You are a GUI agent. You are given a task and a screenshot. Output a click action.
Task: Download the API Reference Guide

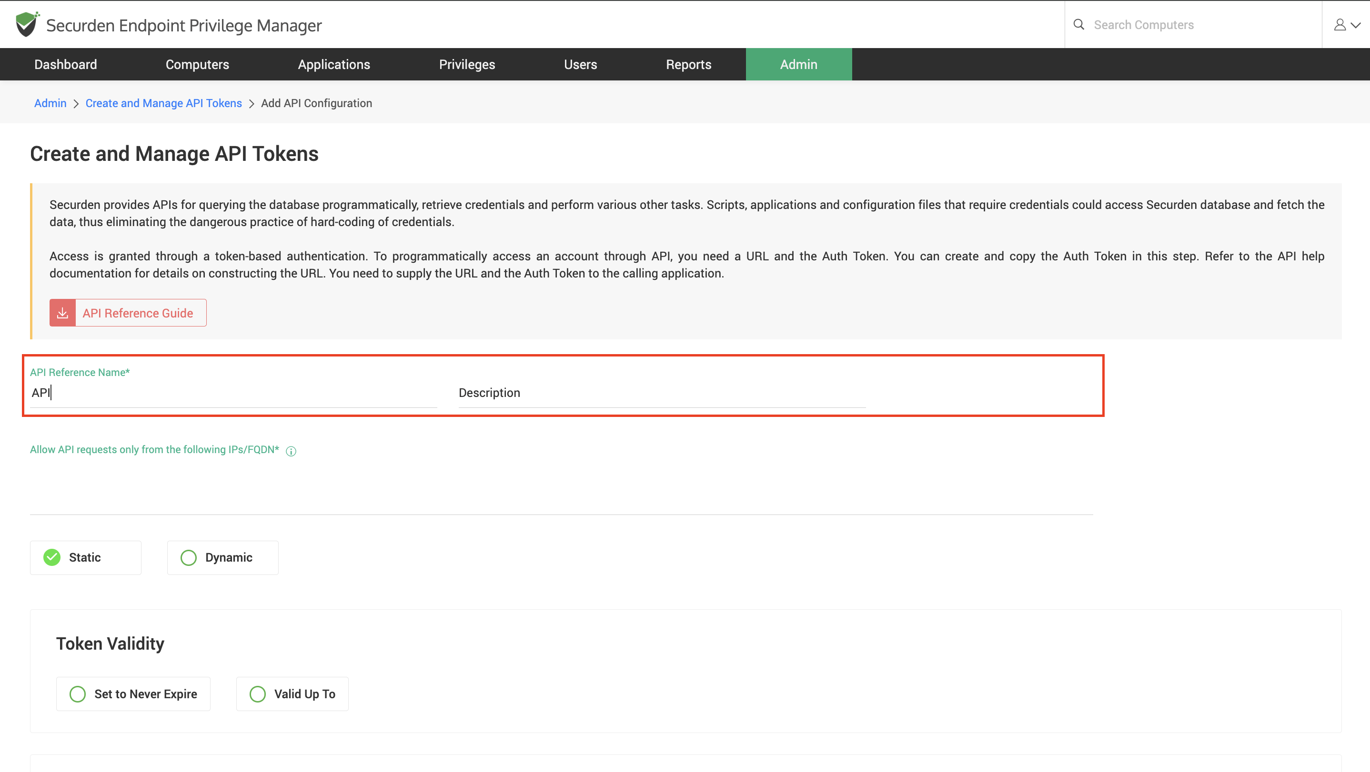[138, 313]
